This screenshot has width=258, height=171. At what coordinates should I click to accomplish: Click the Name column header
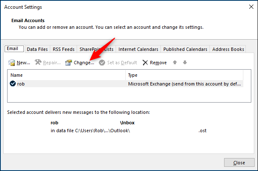[66, 75]
